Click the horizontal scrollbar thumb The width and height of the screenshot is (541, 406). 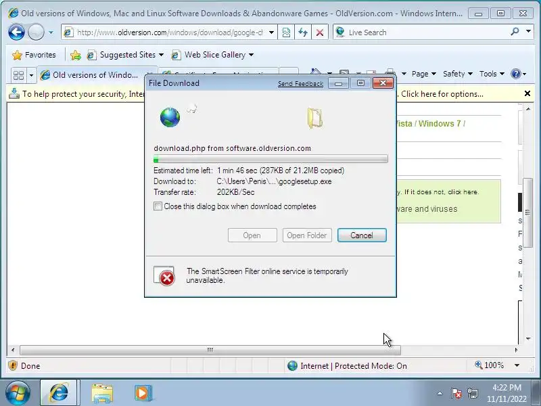[210, 350]
